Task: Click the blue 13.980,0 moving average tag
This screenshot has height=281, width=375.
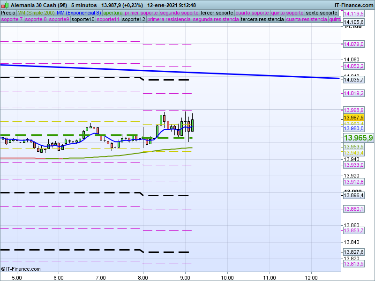Action: click(x=354, y=128)
